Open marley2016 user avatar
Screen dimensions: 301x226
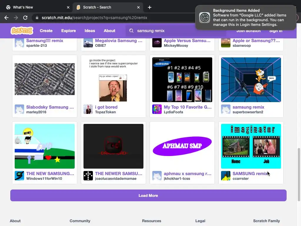click(x=19, y=109)
